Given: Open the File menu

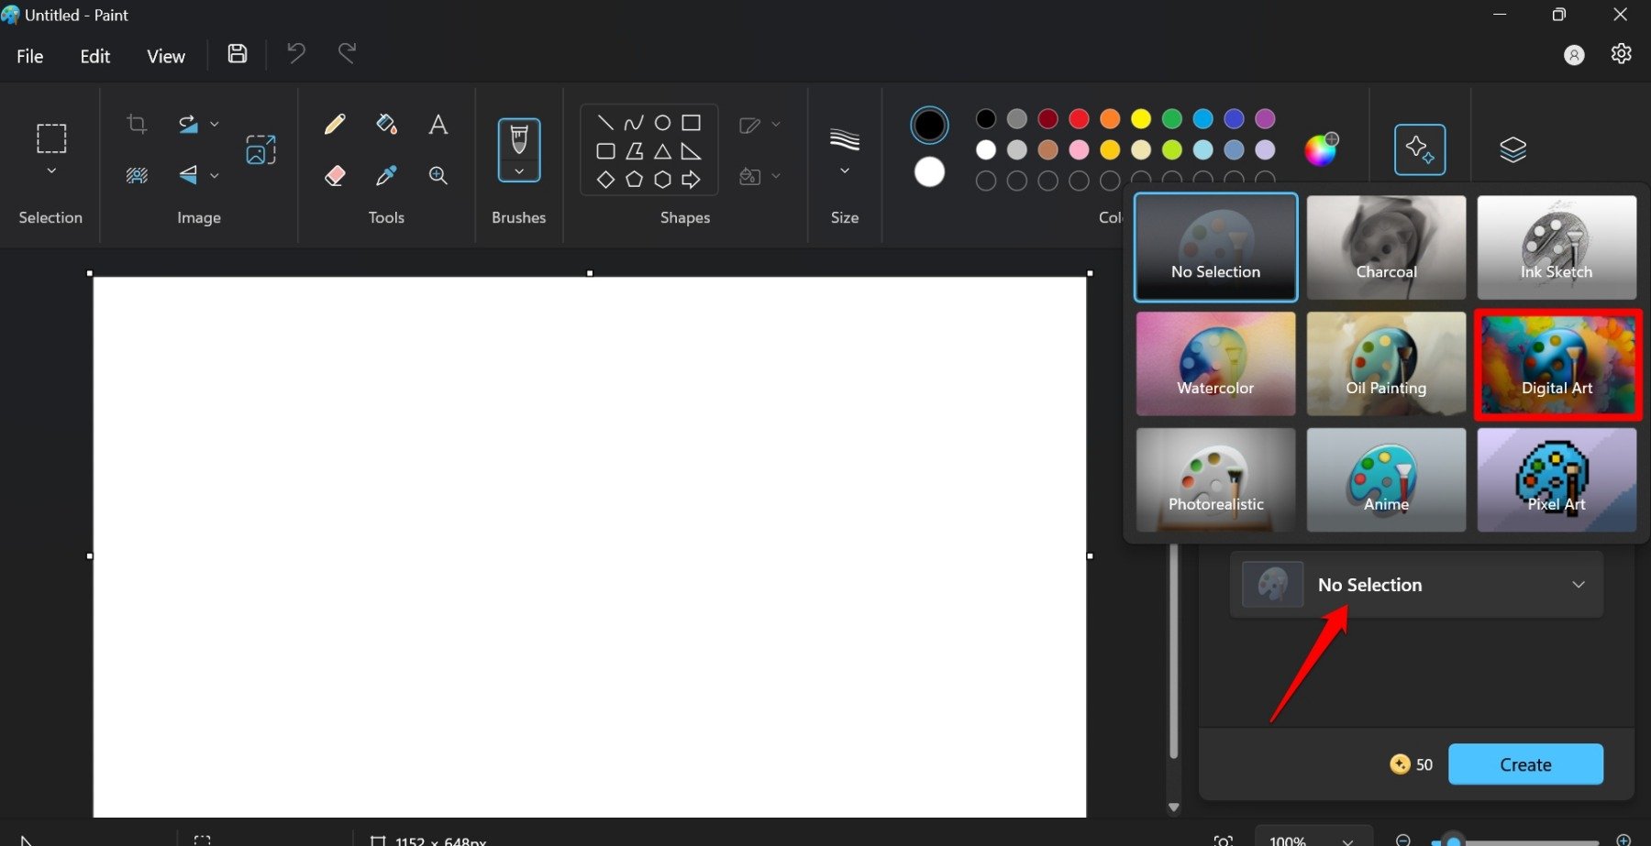Looking at the screenshot, I should pyautogui.click(x=28, y=55).
